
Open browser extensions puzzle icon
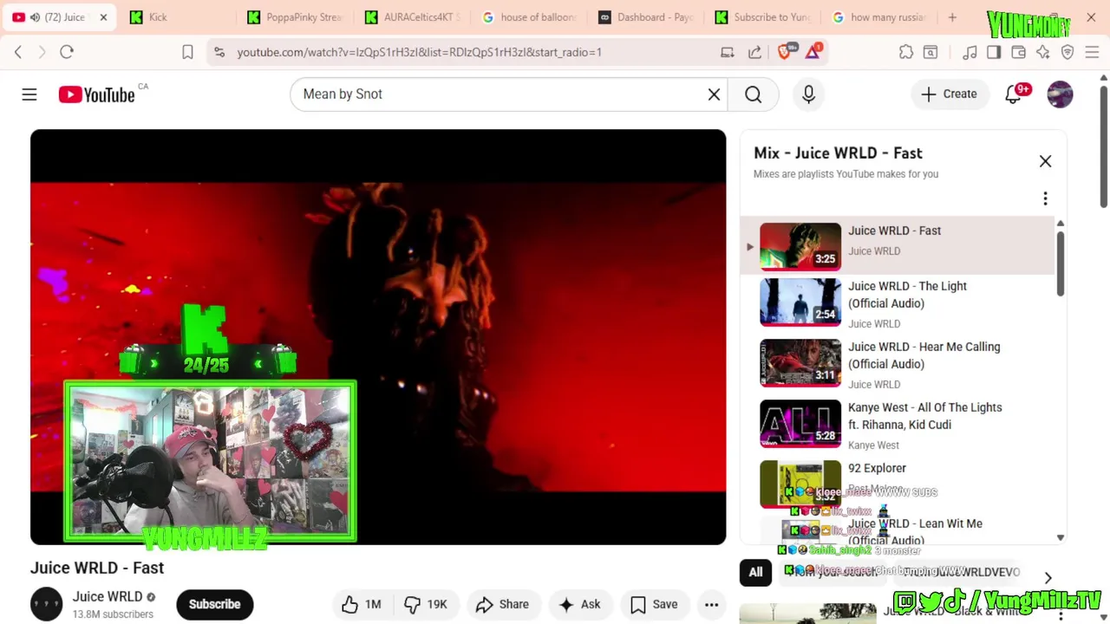click(906, 52)
